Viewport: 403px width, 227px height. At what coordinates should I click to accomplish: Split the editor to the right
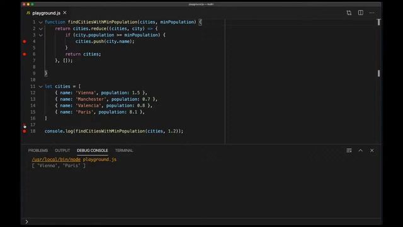point(361,13)
